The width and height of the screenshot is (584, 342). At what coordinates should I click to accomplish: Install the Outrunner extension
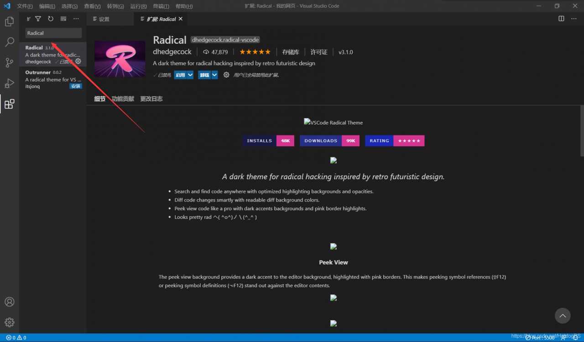pos(76,86)
